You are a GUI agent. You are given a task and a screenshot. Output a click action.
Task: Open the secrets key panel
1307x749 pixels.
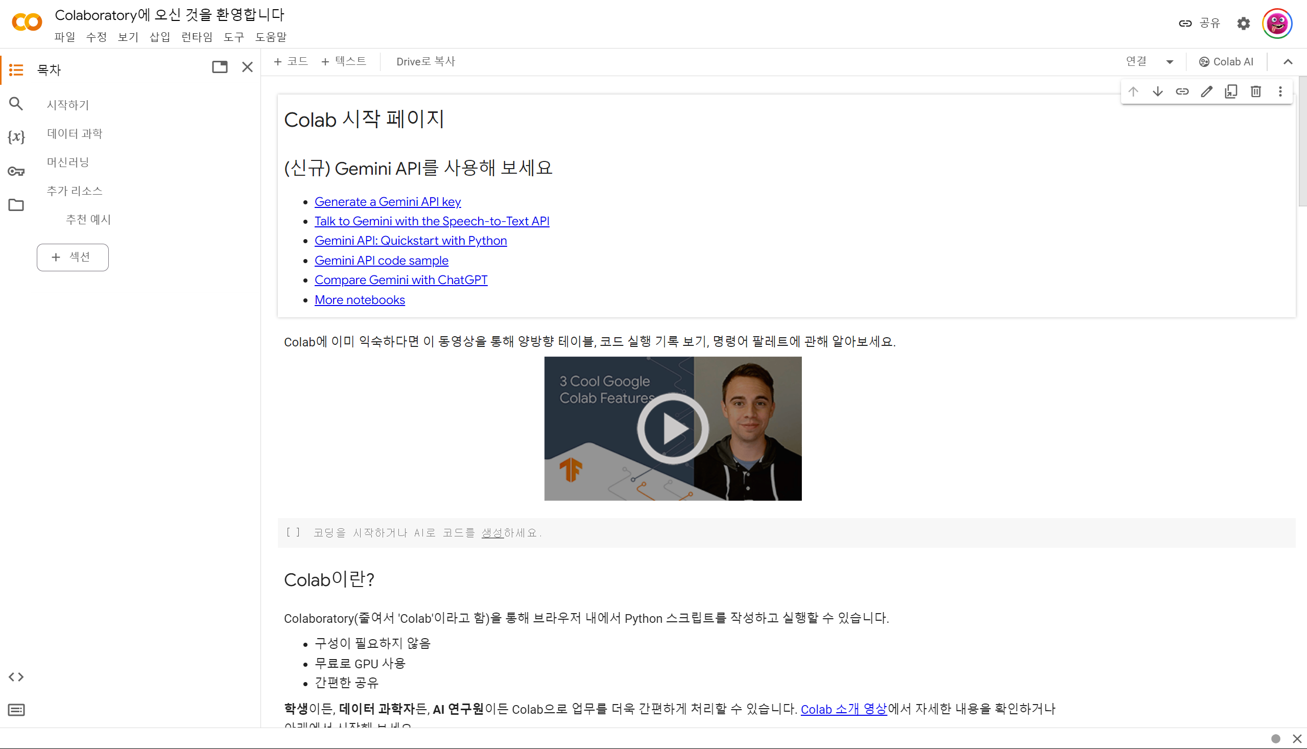click(x=16, y=171)
